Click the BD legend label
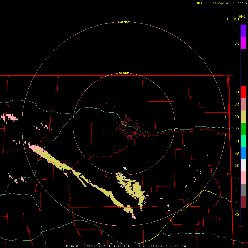The image size is (248, 248). click(x=236, y=117)
